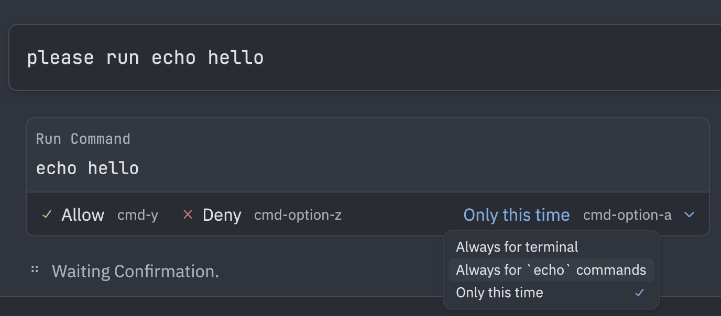Viewport: 721px width, 316px height.
Task: Click the cmd-option-z shortcut label
Action: pos(298,215)
